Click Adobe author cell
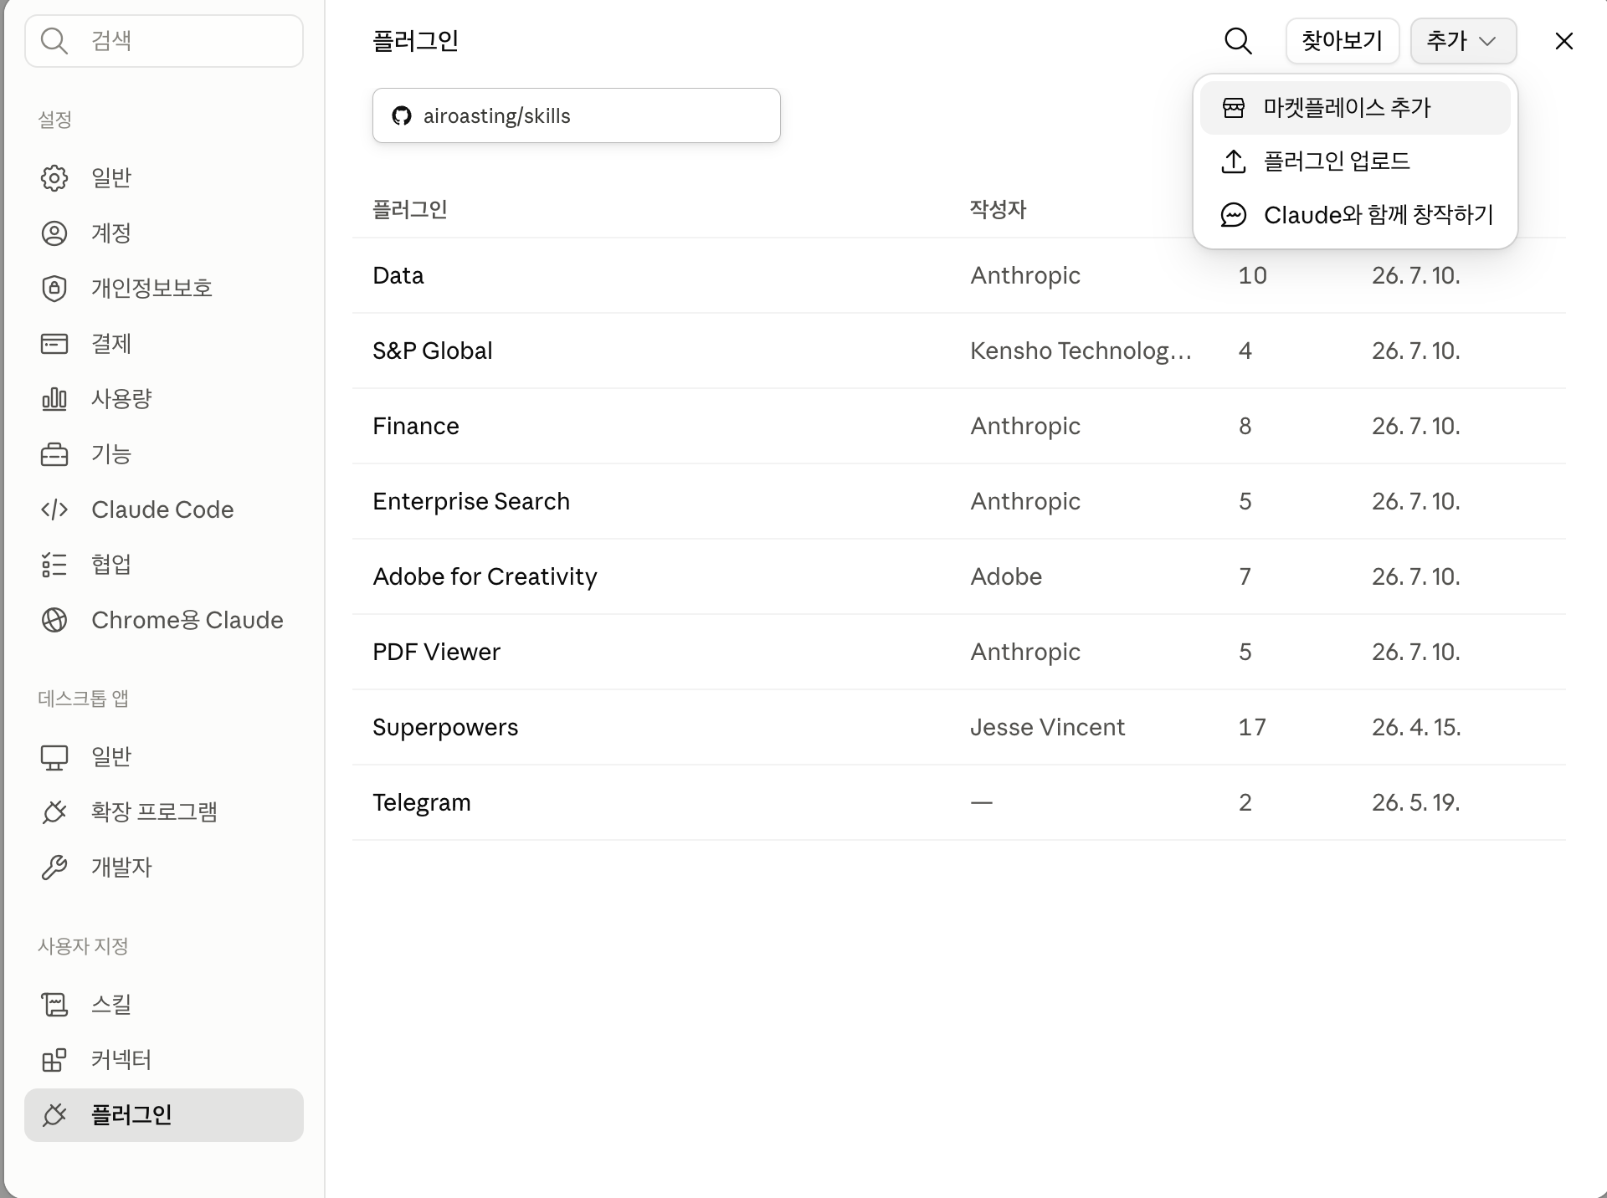 click(x=1006, y=576)
